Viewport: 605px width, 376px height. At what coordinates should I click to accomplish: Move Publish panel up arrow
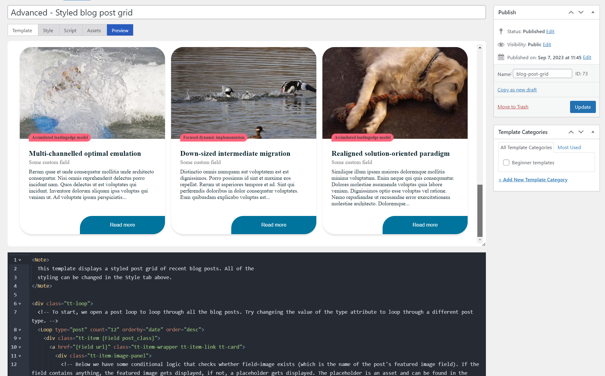pyautogui.click(x=571, y=12)
